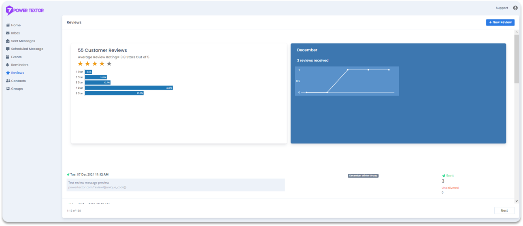Viewport: 523px width, 226px height.
Task: Go to the Next page of reviews
Action: tap(504, 211)
